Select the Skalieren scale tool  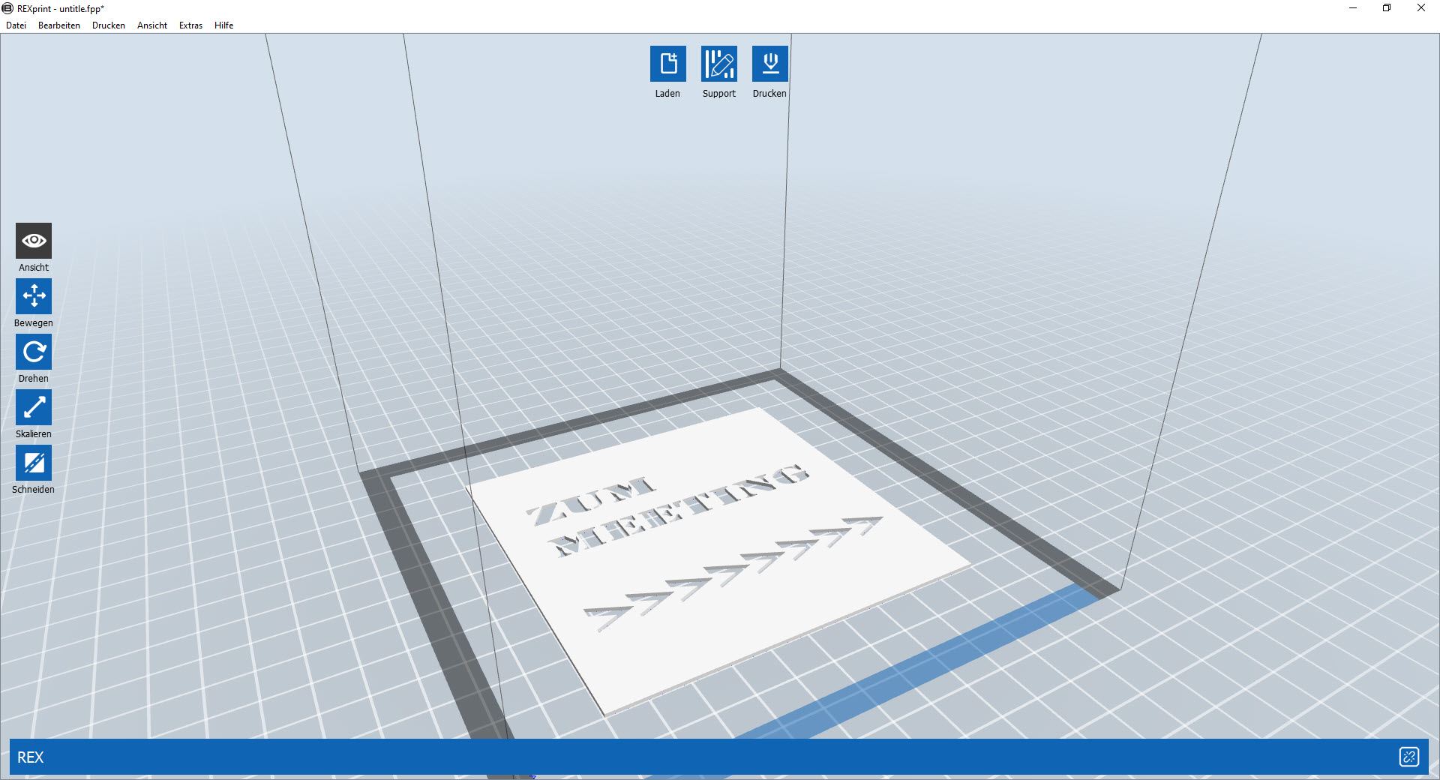pyautogui.click(x=34, y=407)
